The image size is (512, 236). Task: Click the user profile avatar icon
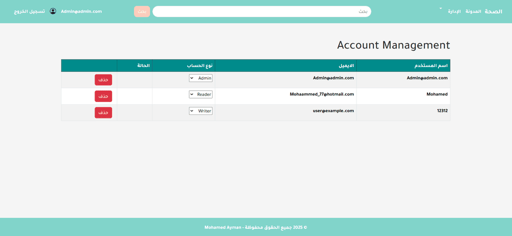53,11
